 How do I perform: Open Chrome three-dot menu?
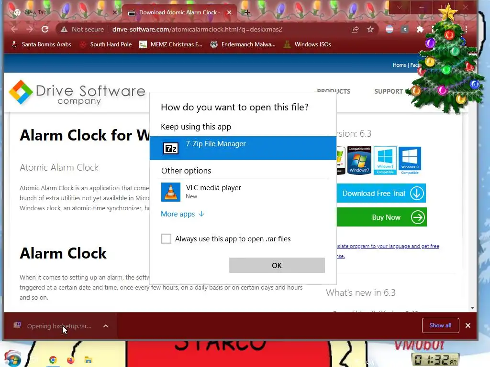(466, 29)
